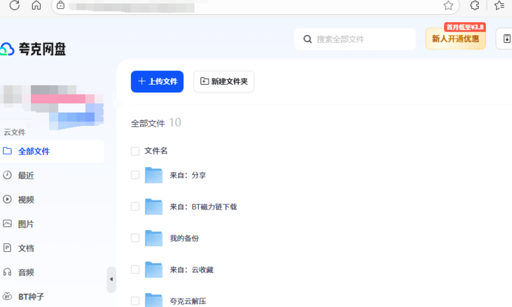Go to browser home page icon
Viewport: 512px width, 307px height.
click(36, 5)
